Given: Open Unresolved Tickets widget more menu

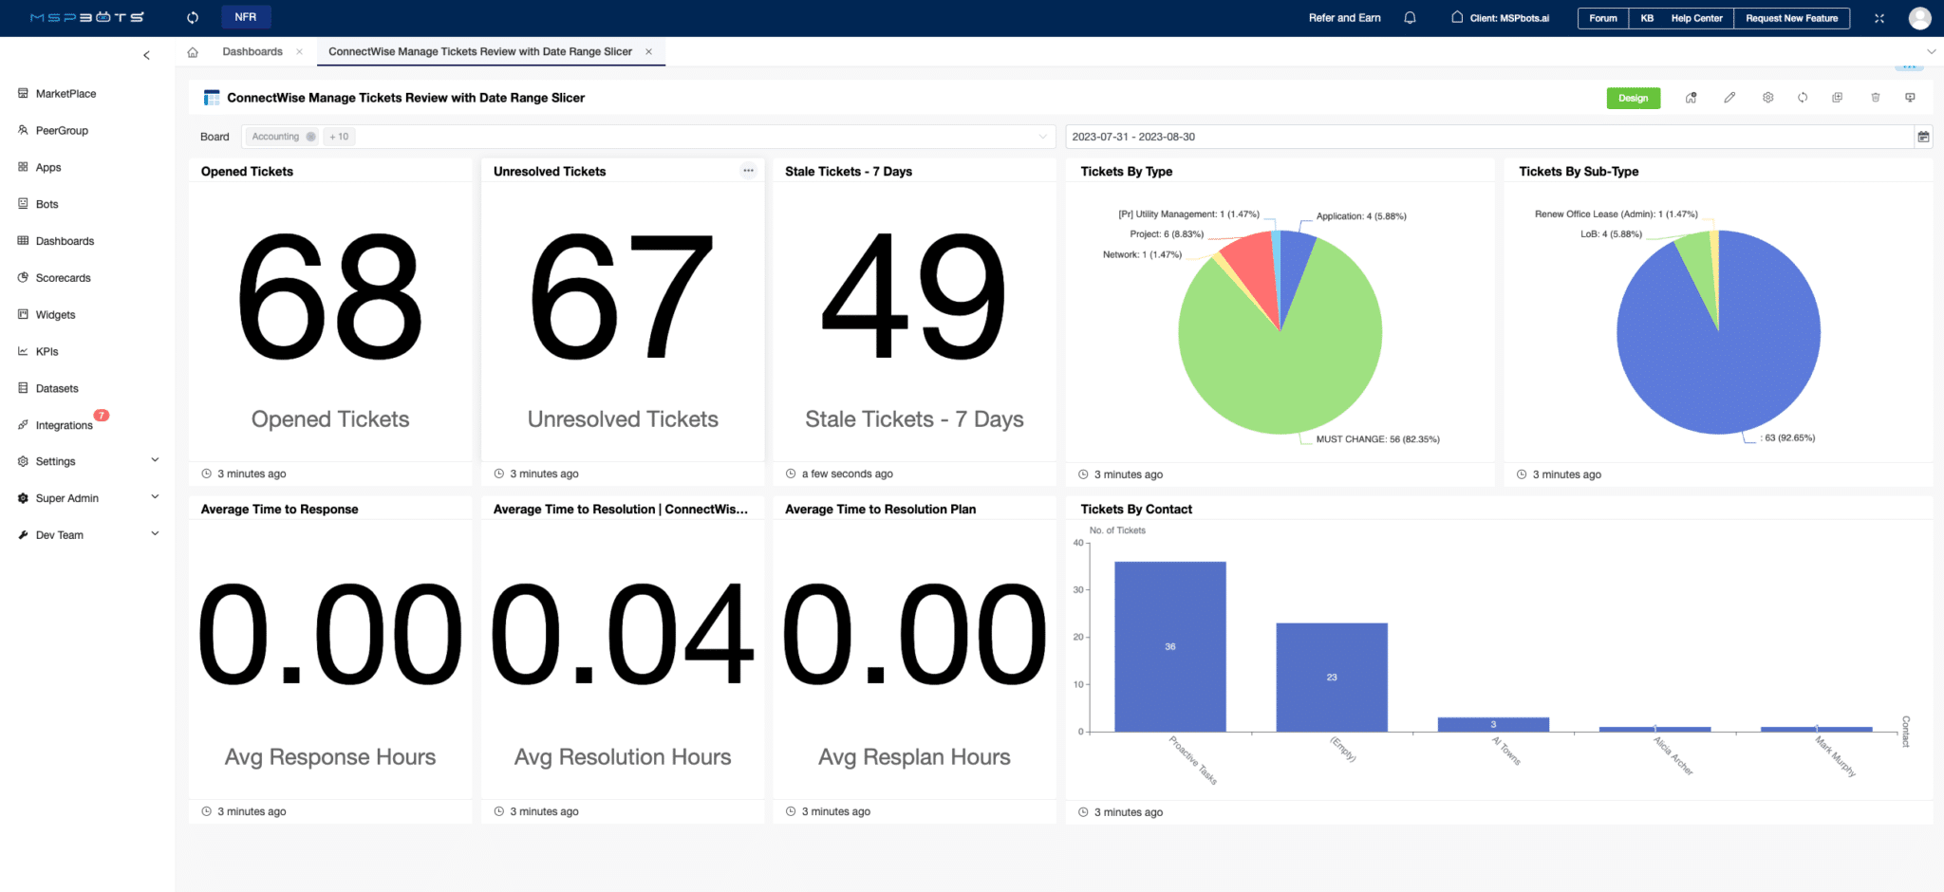Looking at the screenshot, I should (x=748, y=171).
